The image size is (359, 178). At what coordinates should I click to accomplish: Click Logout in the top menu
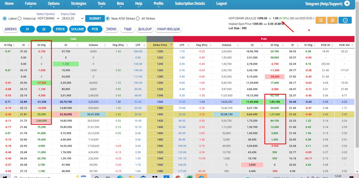222,4
